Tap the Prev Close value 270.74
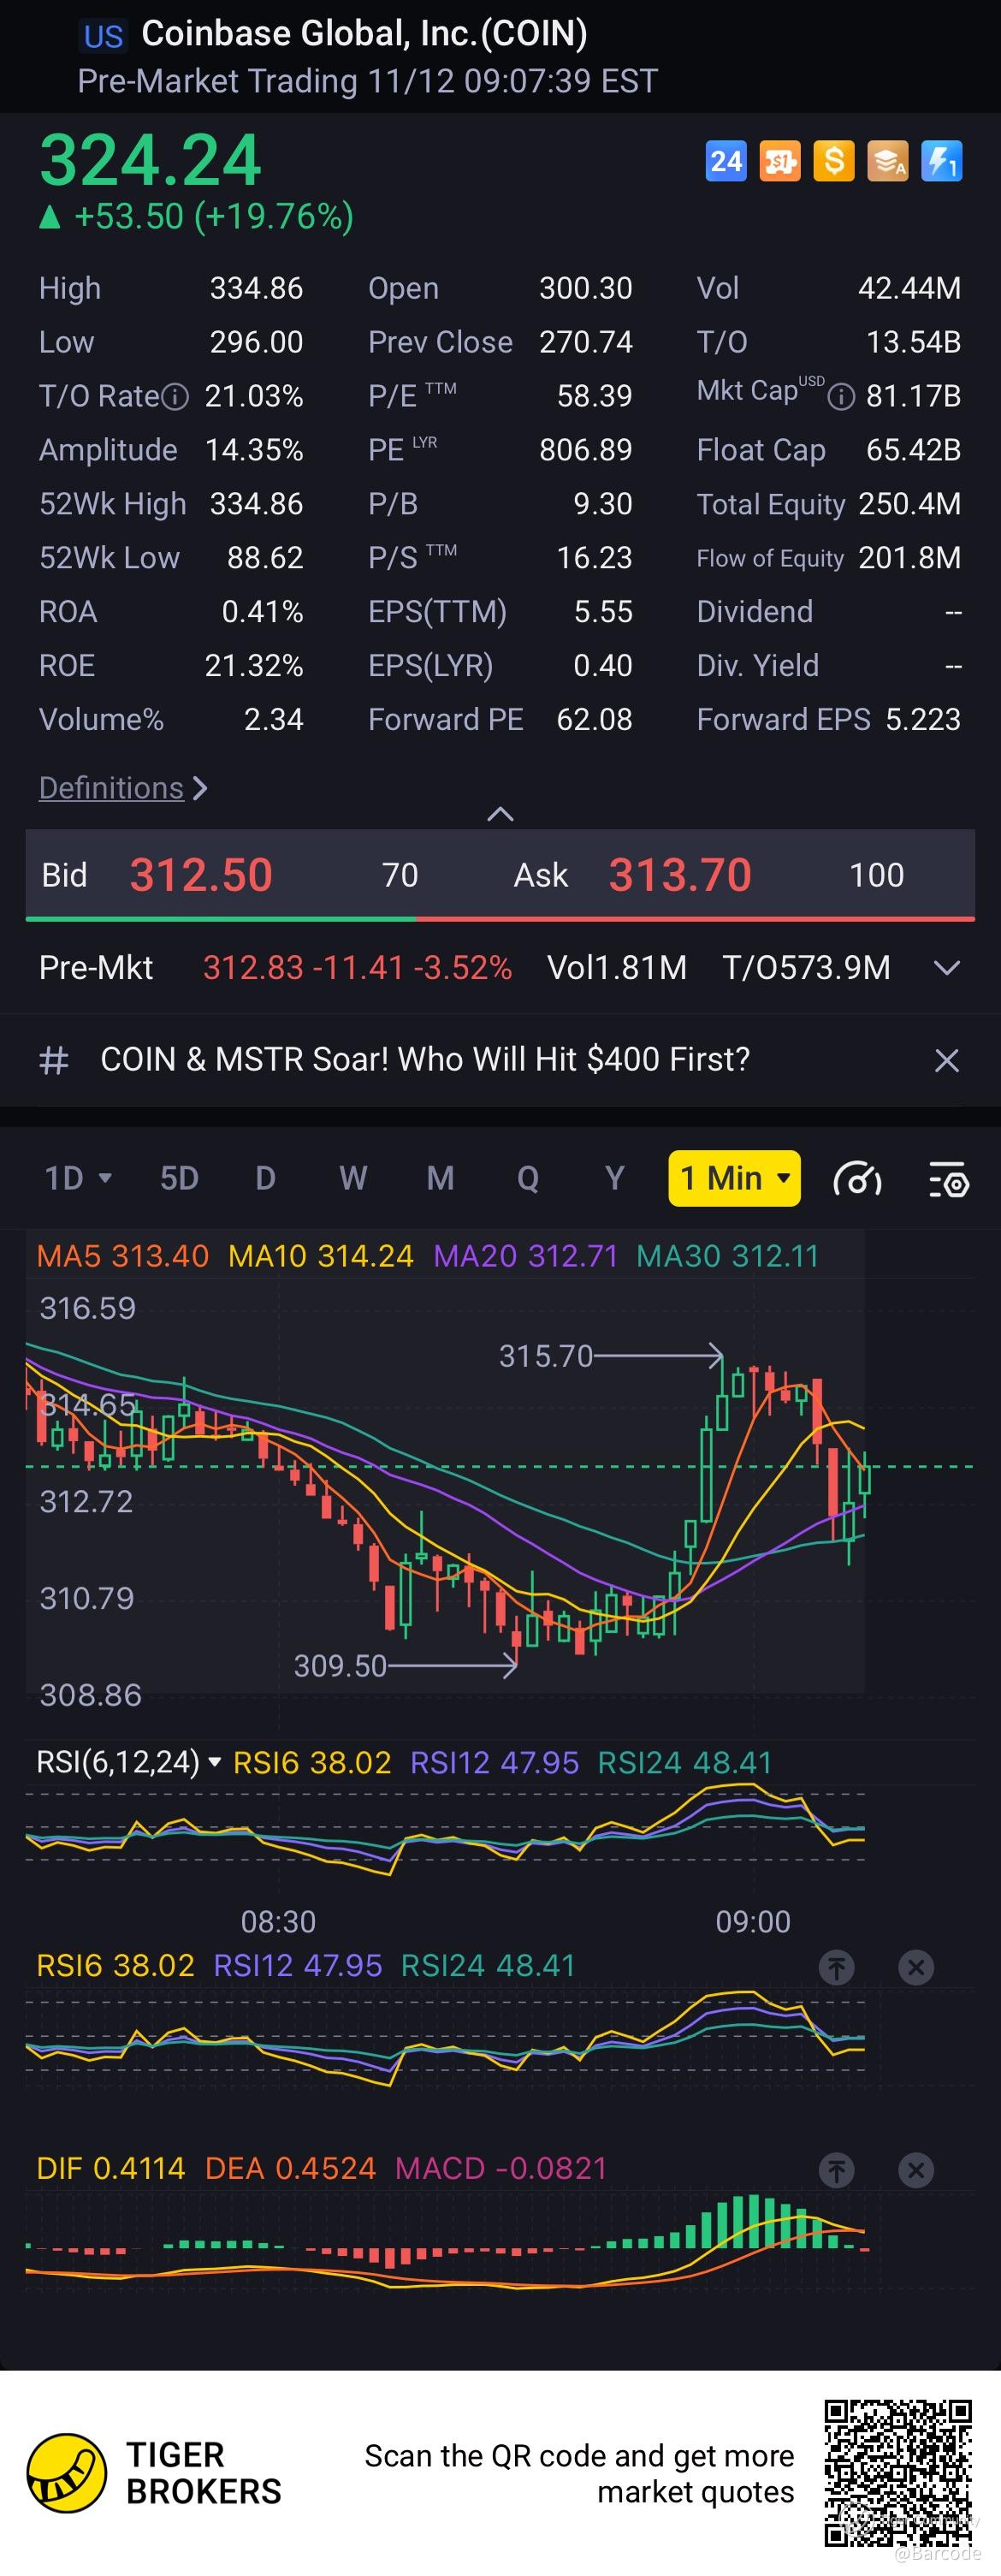Image resolution: width=1001 pixels, height=2576 pixels. (586, 342)
